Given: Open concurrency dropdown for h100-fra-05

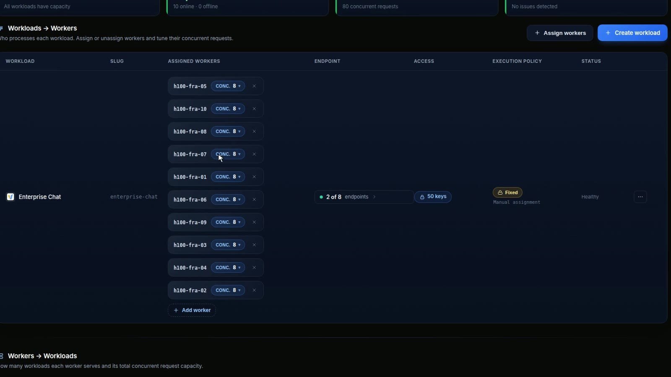Looking at the screenshot, I should click(x=228, y=86).
